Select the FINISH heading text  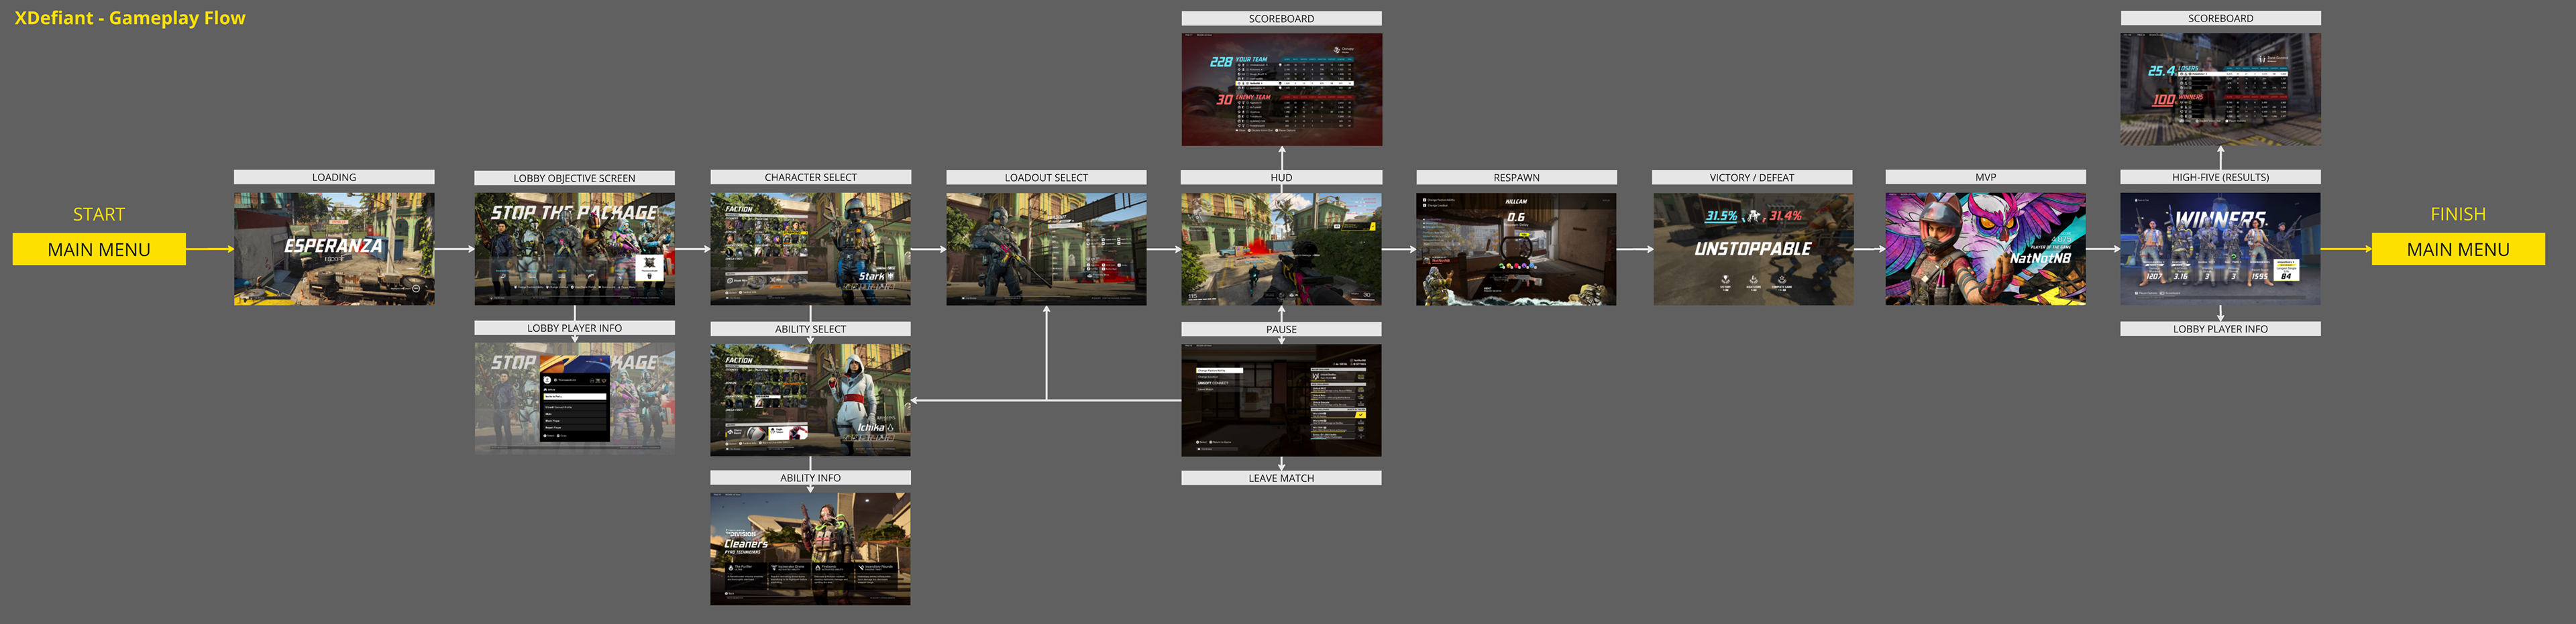pos(2458,214)
